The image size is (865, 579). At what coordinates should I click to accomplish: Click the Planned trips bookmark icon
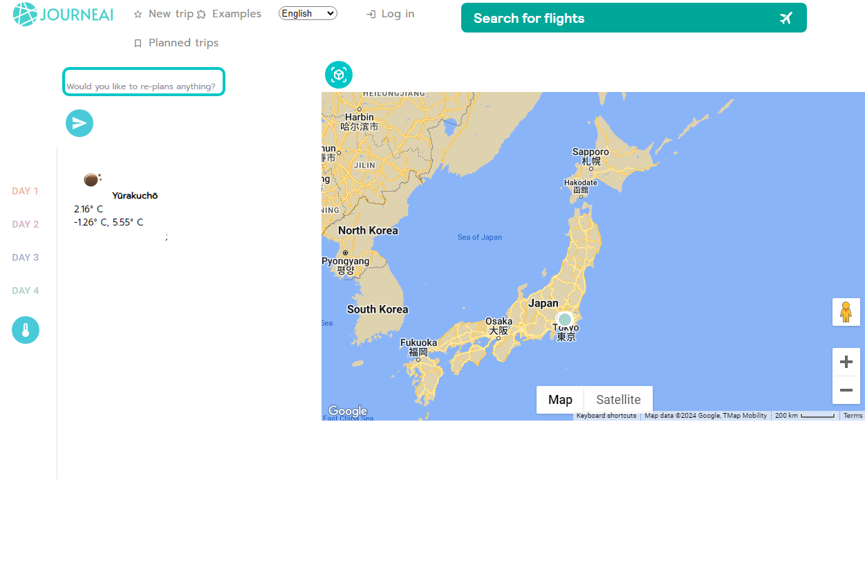click(138, 44)
